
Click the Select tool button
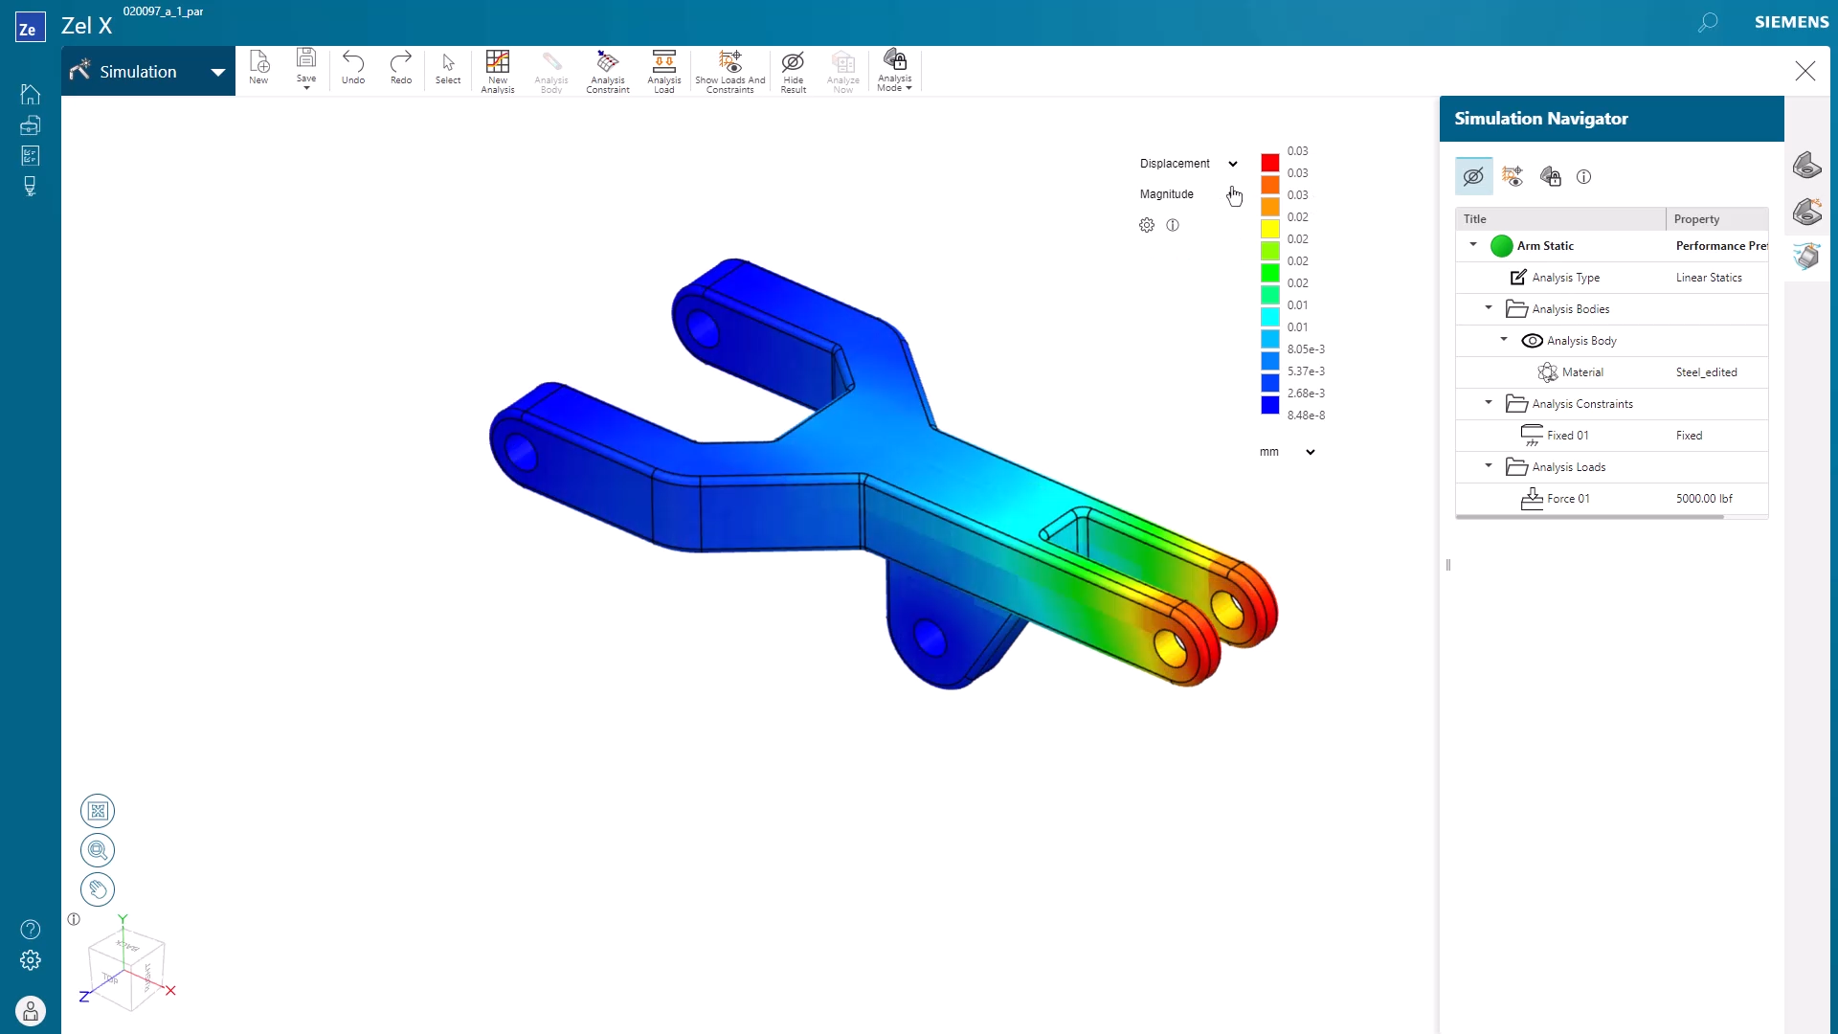(x=447, y=67)
